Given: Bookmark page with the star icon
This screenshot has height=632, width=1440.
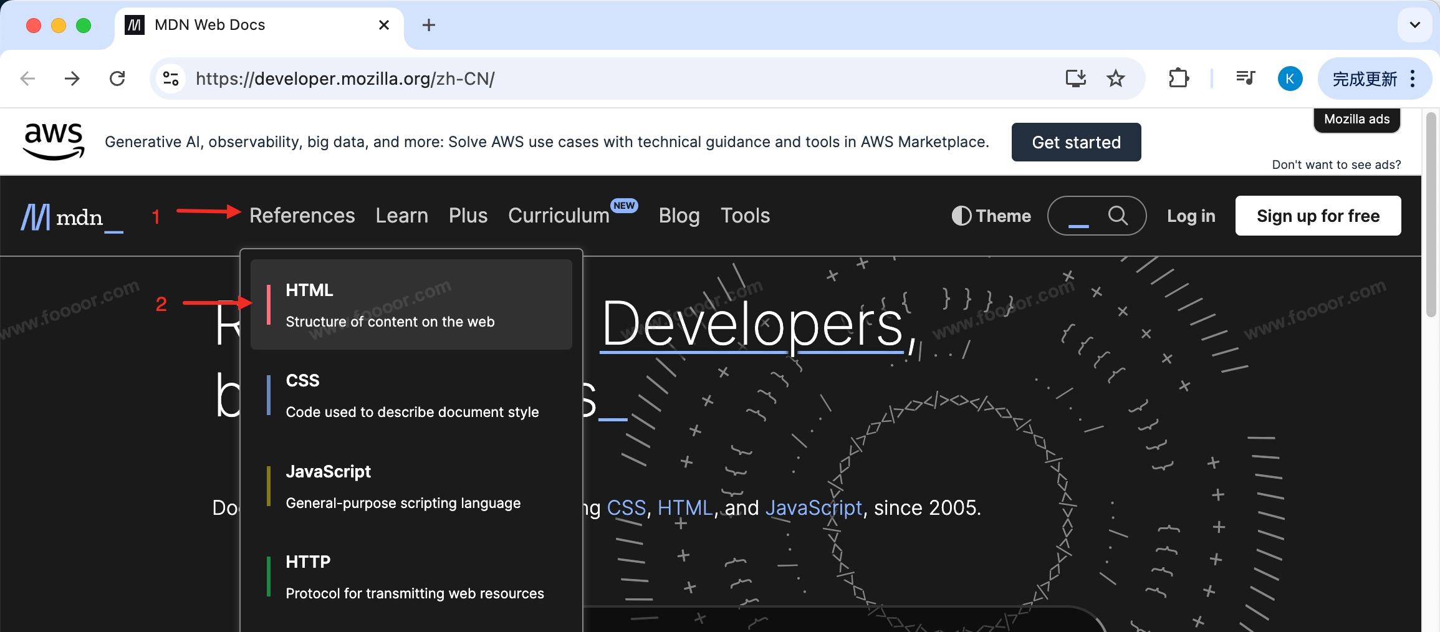Looking at the screenshot, I should tap(1115, 79).
